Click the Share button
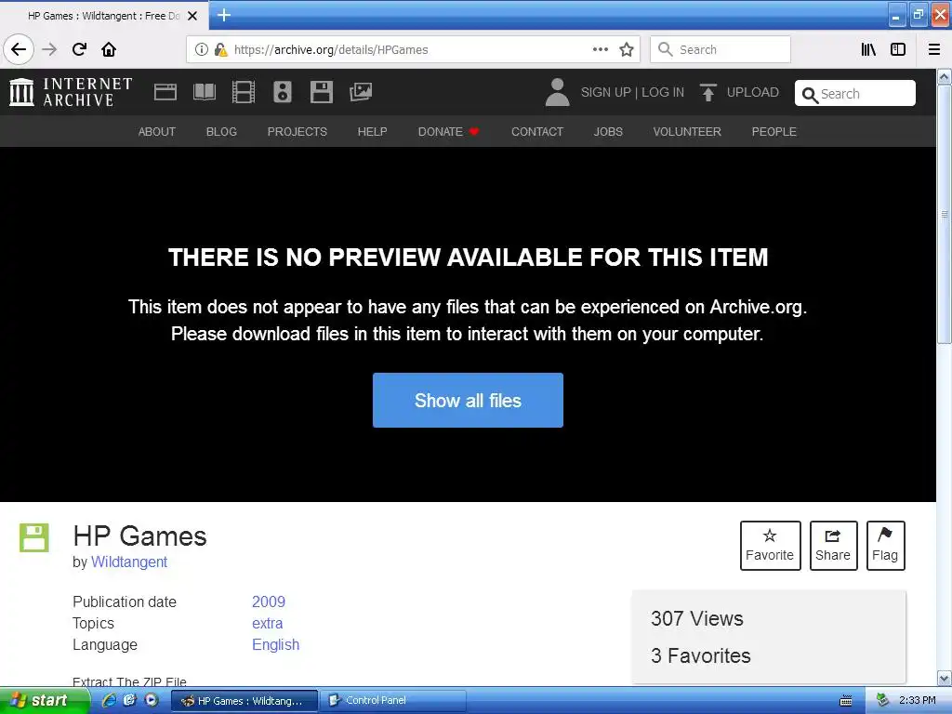952x714 pixels. point(834,545)
